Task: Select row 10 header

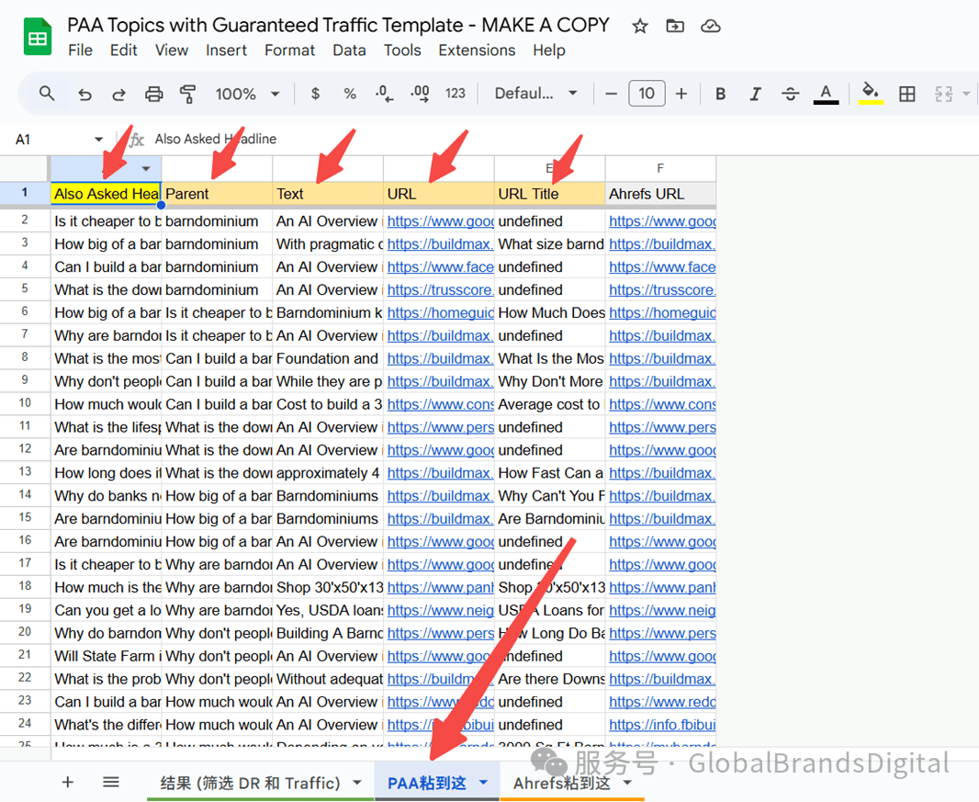Action: (25, 403)
